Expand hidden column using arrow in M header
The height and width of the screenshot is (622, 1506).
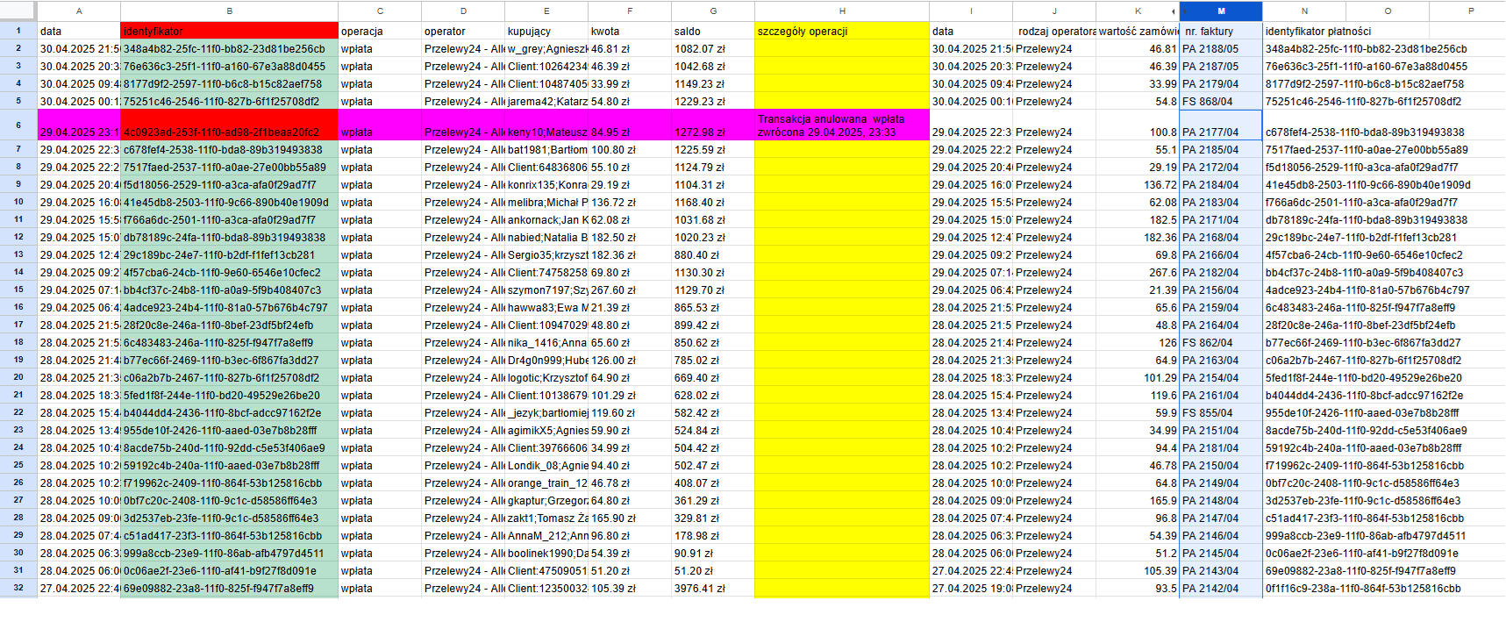pos(1183,11)
